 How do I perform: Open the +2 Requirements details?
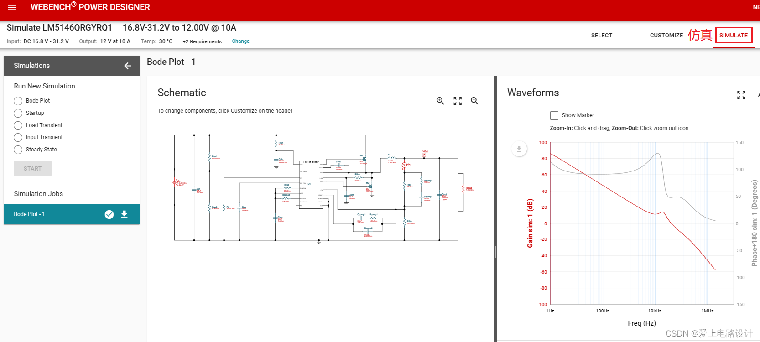pos(202,41)
